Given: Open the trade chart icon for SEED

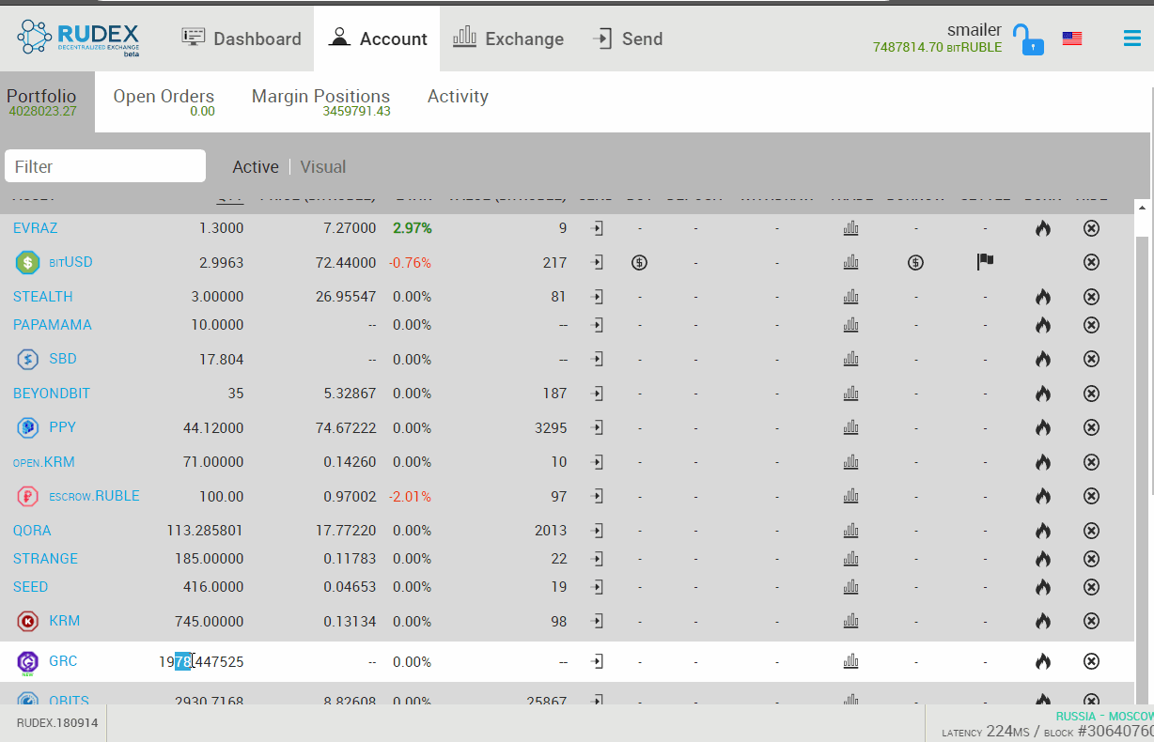Looking at the screenshot, I should 851,587.
